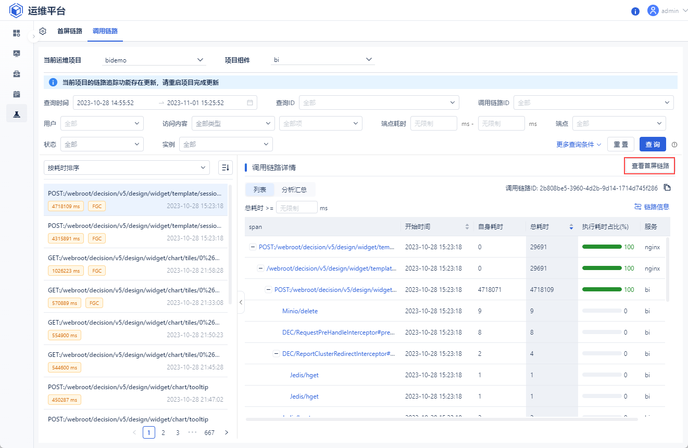This screenshot has height=448, width=688.
Task: Click the 查看首屏链路 button
Action: 649,166
